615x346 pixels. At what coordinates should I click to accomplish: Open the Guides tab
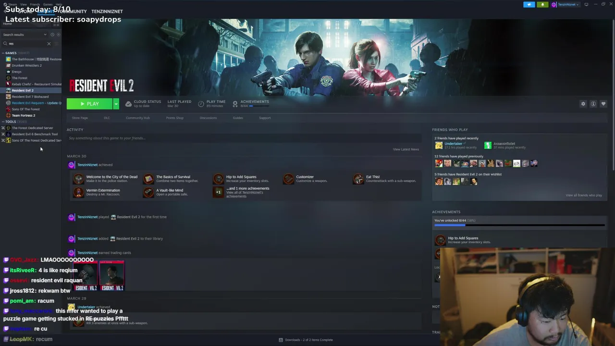pyautogui.click(x=238, y=118)
